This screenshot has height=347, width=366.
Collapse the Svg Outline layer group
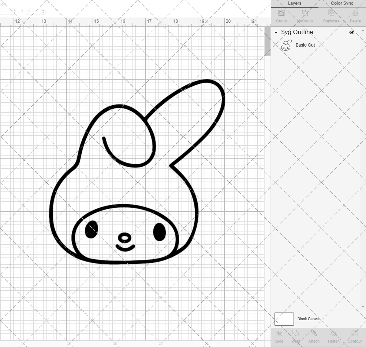(x=276, y=32)
